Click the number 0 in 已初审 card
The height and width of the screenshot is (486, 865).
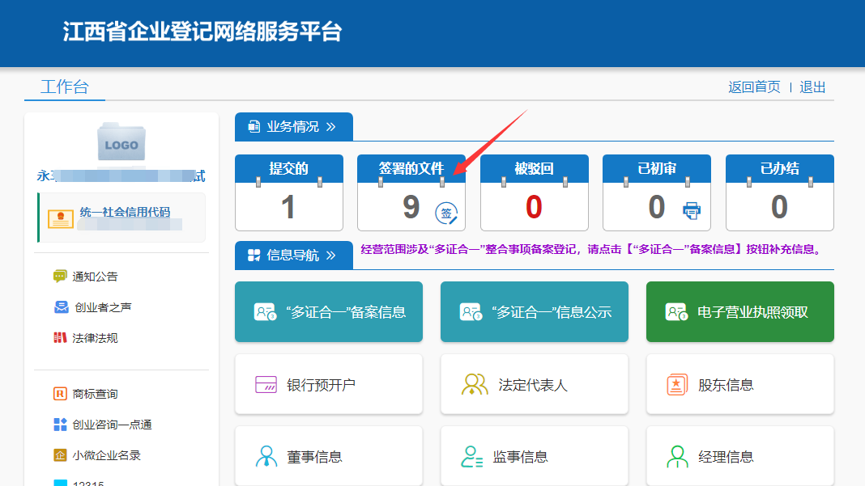click(x=657, y=207)
